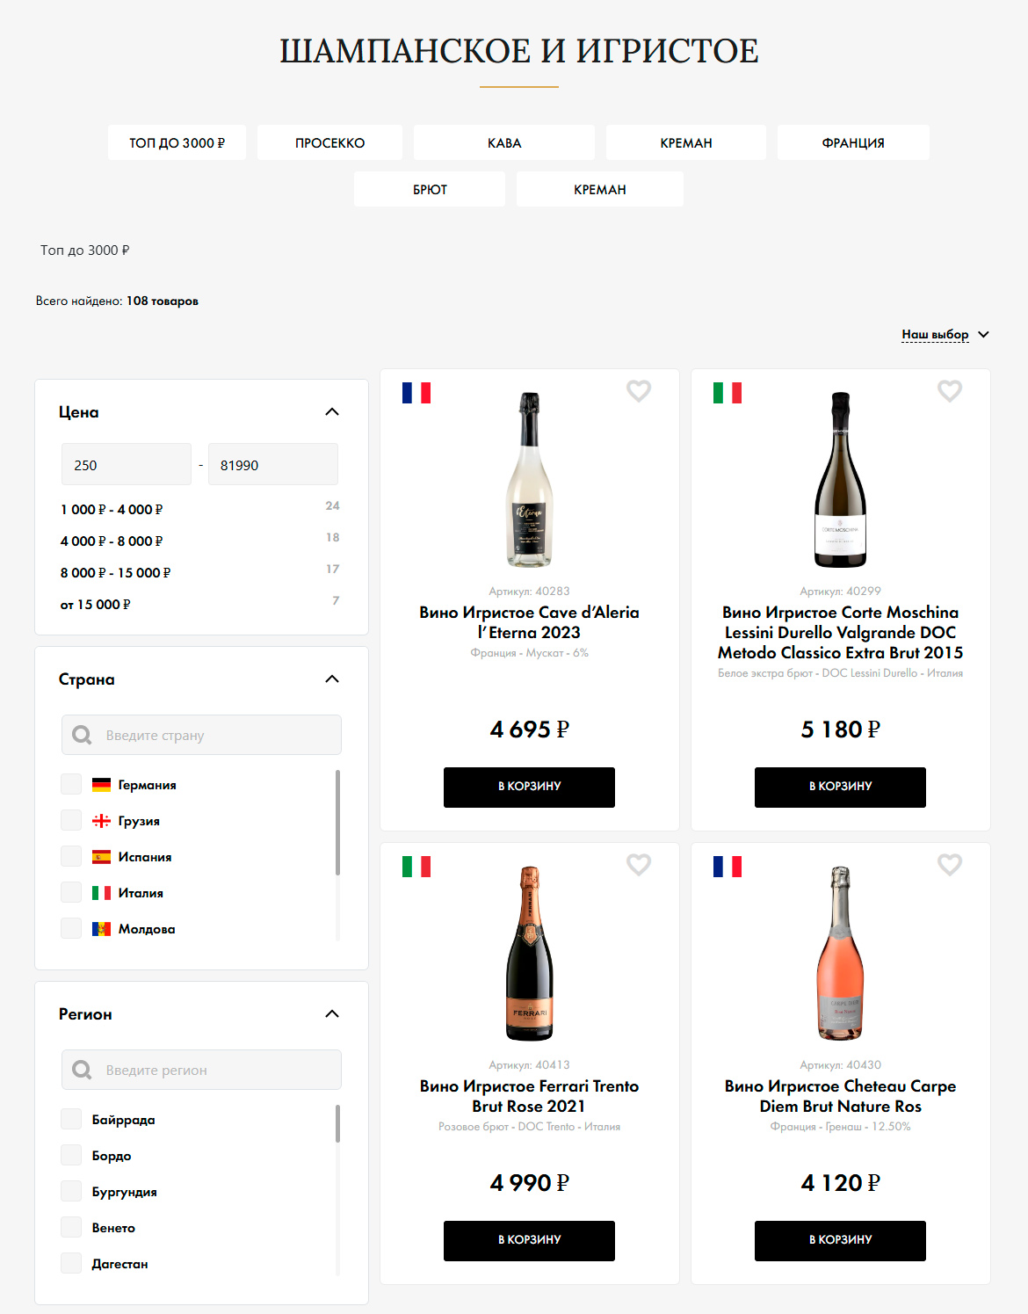Enable the Италия country filter
This screenshot has height=1314, width=1028.
coord(71,893)
